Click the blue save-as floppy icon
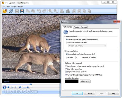The height and width of the screenshot is (98, 122). [22, 11]
